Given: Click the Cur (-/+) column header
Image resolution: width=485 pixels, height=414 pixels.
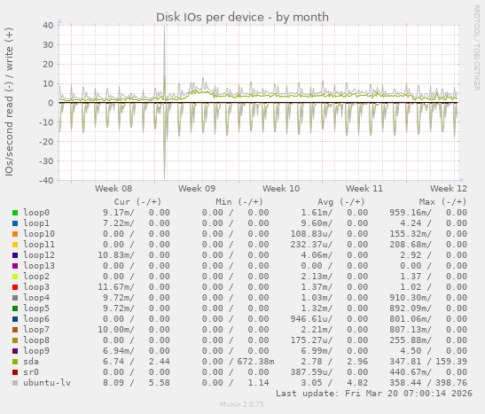Looking at the screenshot, I should (x=137, y=202).
